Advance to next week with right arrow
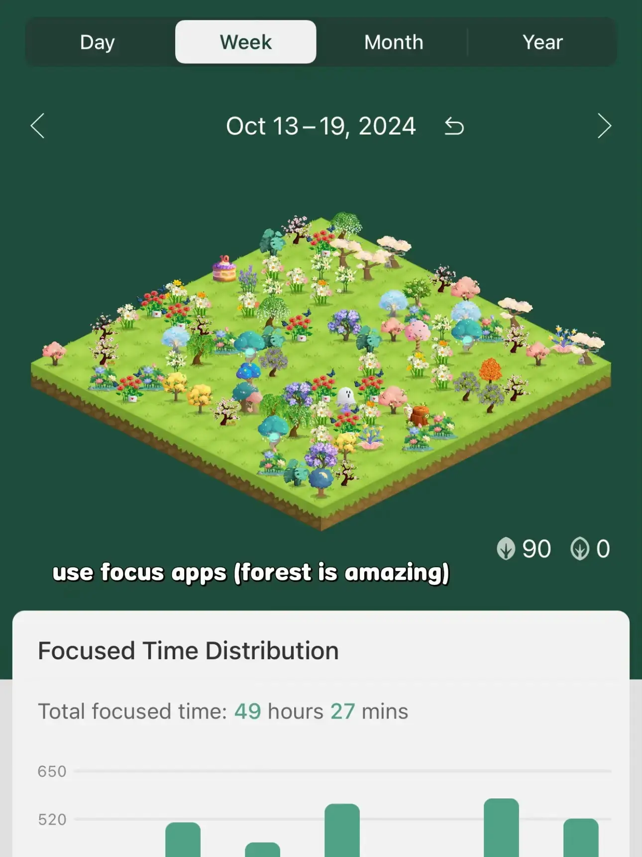The height and width of the screenshot is (857, 642). pos(604,126)
